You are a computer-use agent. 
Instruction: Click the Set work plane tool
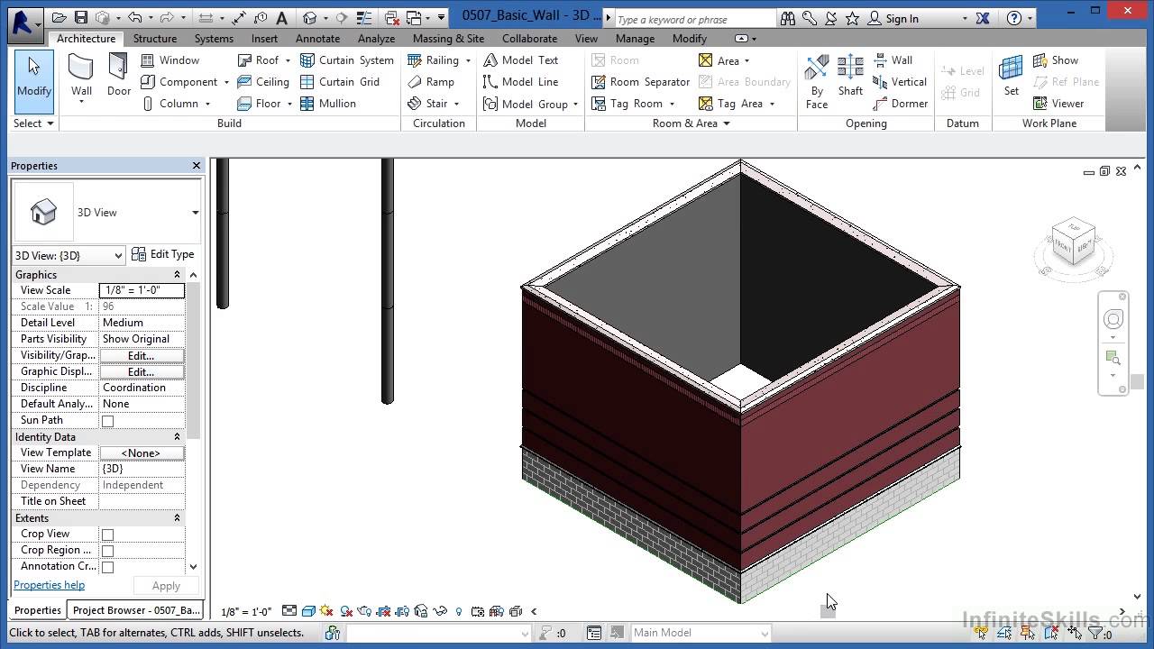click(x=1011, y=76)
